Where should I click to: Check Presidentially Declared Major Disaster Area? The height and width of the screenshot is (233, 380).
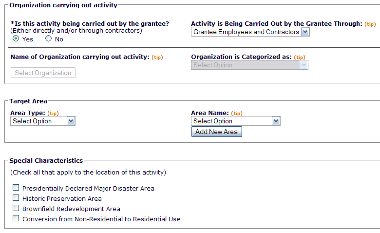tap(16, 188)
